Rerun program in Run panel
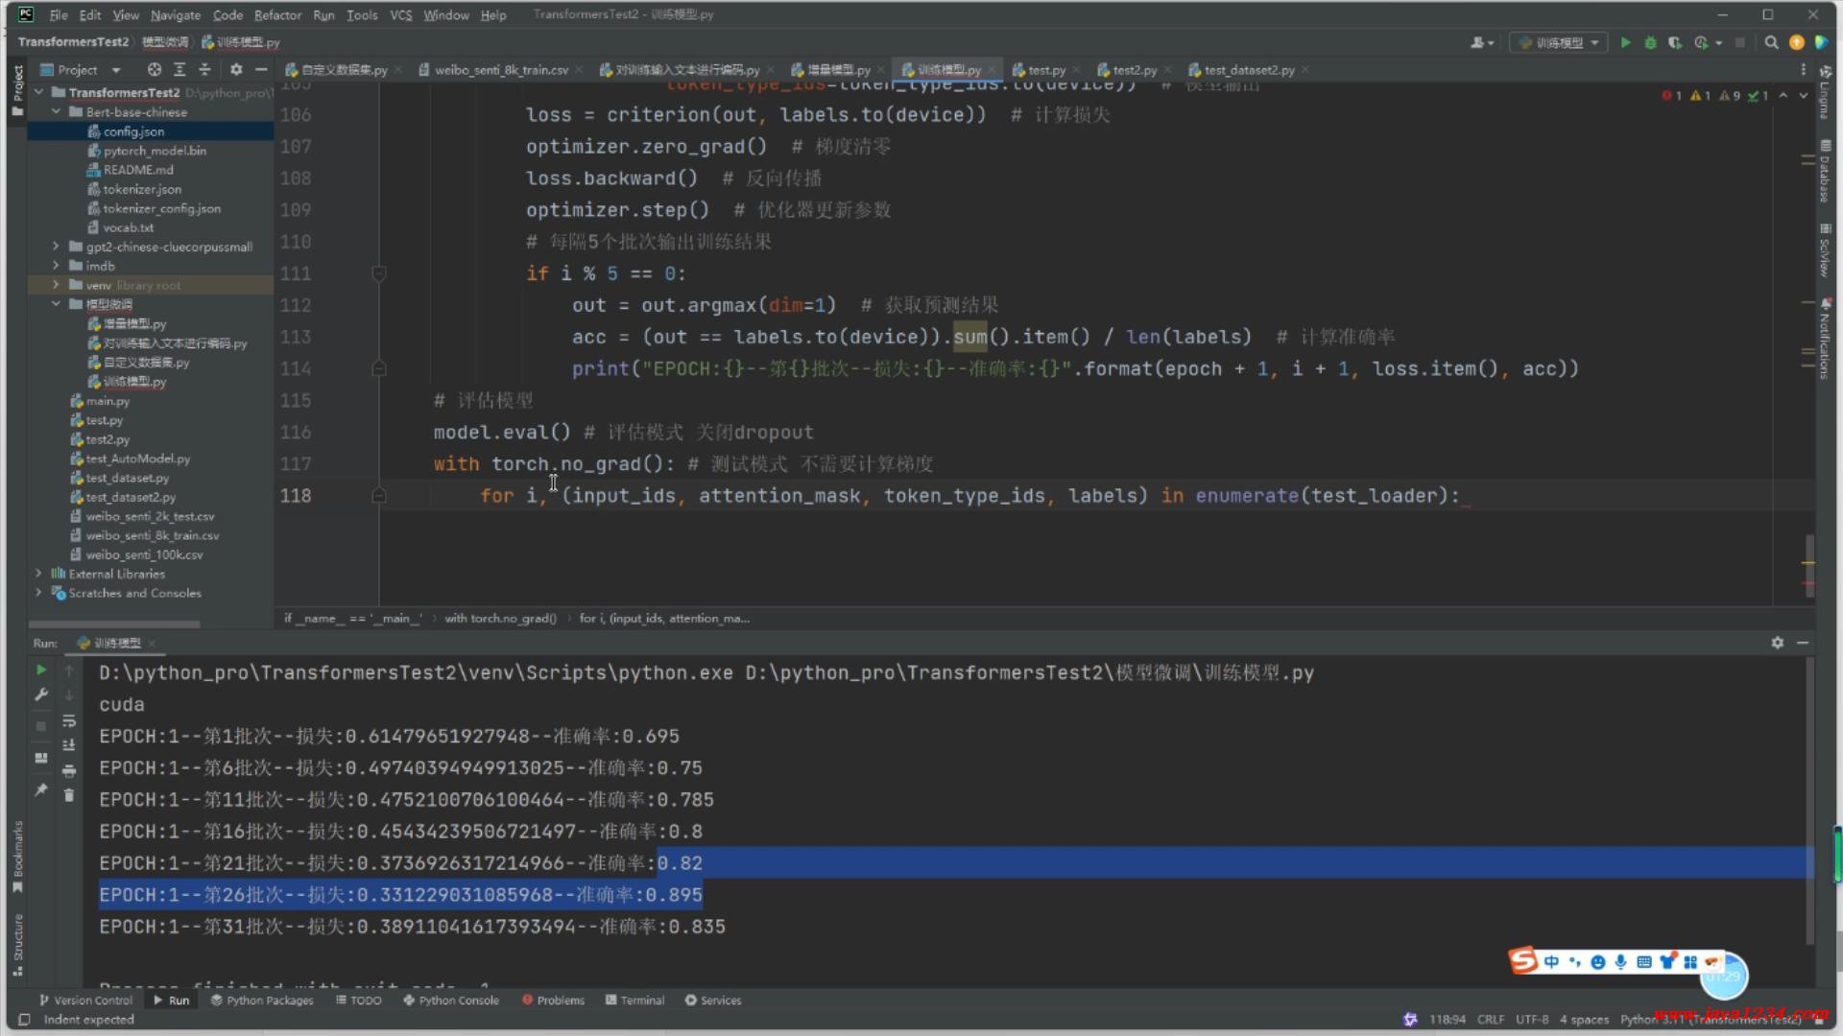 (40, 670)
